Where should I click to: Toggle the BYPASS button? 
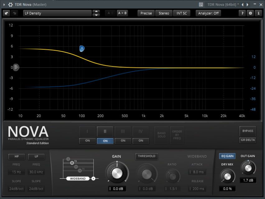coord(248,131)
